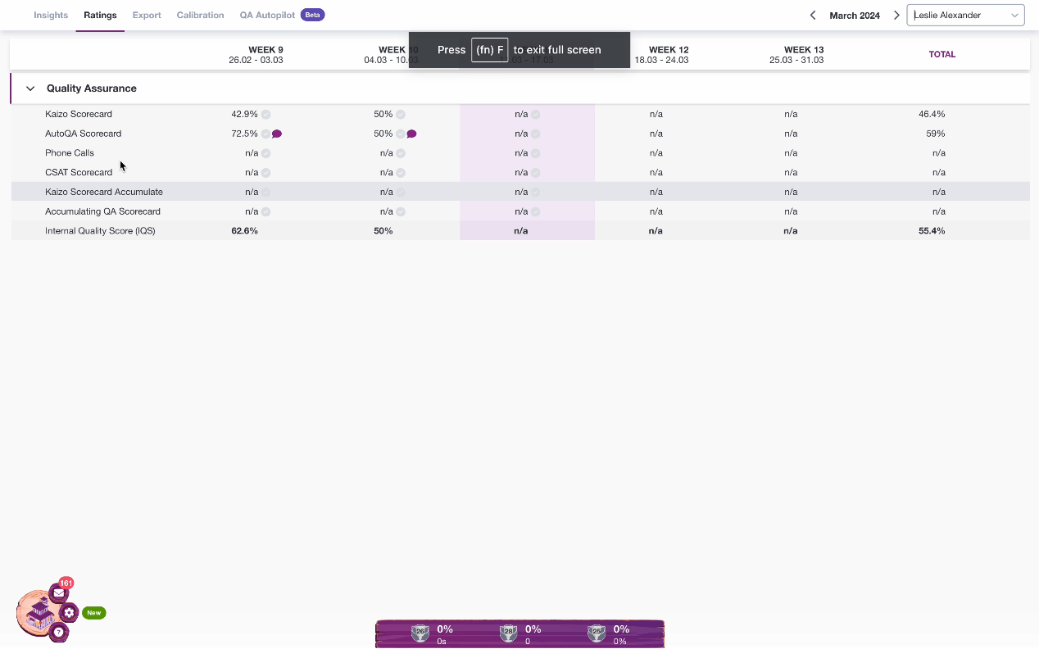Toggle the check circle next to Kaizo Scorecard 42.9%
Image resolution: width=1039 pixels, height=649 pixels.
266,114
